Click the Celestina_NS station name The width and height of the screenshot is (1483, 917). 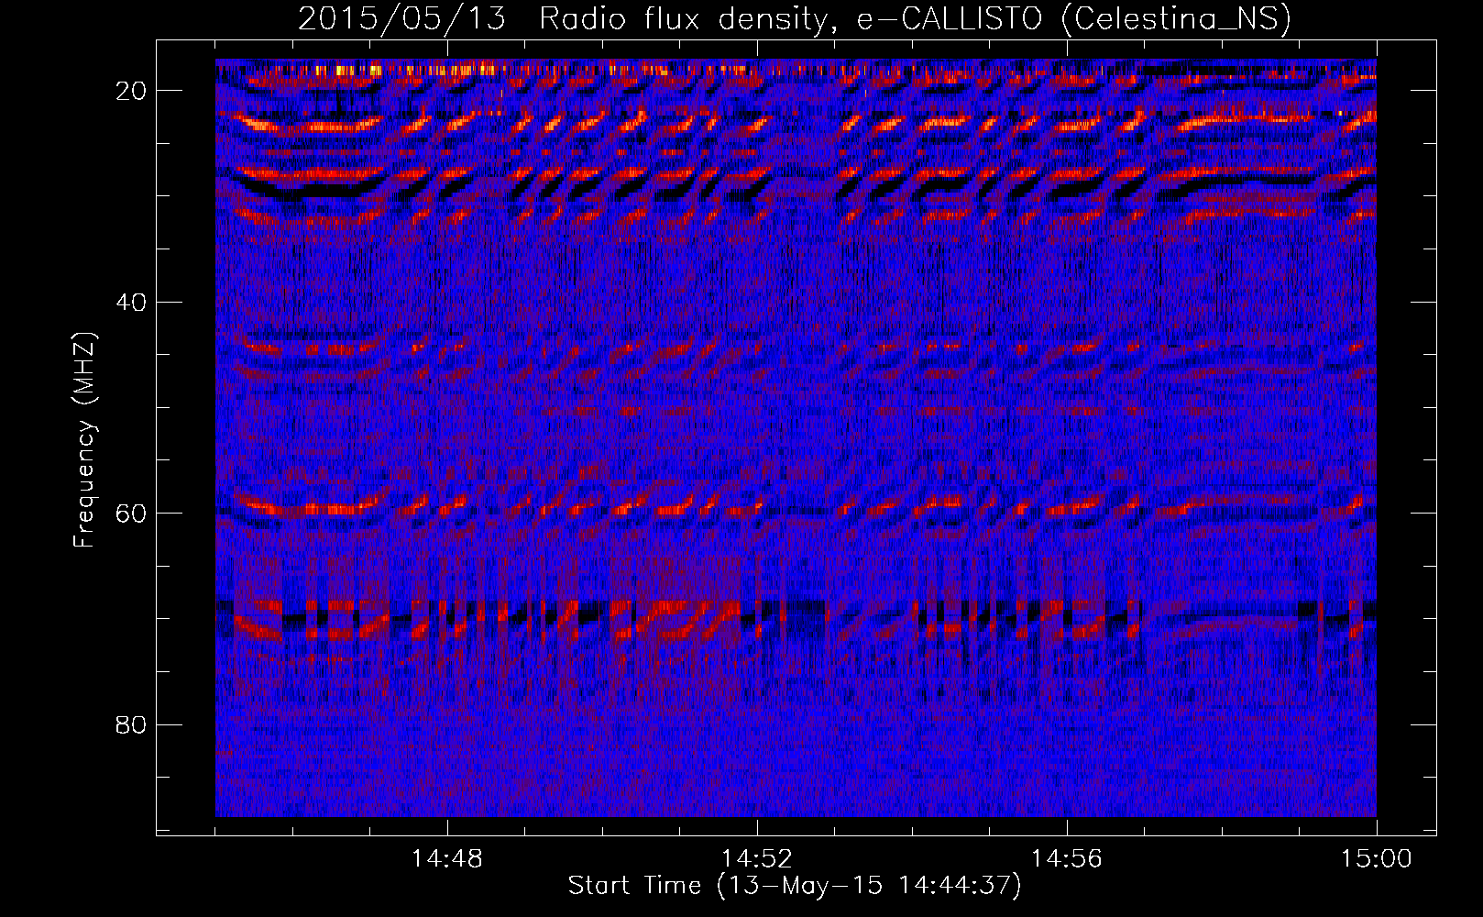[1176, 19]
